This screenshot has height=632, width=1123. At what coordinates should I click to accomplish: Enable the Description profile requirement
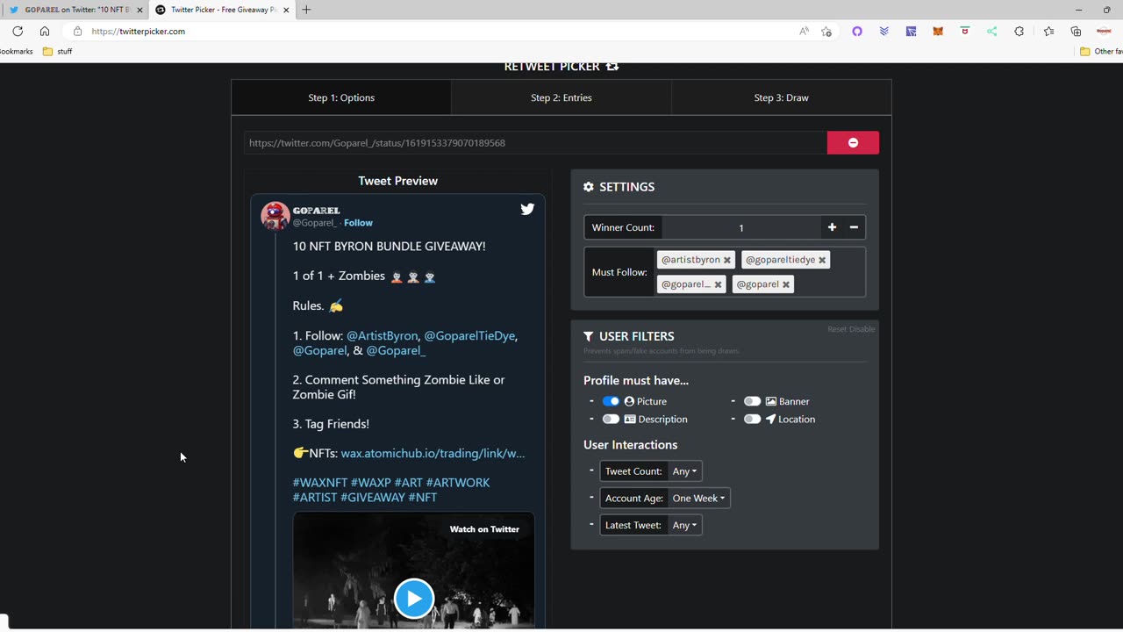point(611,420)
